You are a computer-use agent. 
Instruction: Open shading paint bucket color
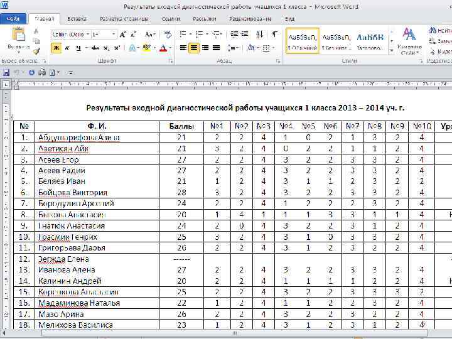click(x=250, y=48)
